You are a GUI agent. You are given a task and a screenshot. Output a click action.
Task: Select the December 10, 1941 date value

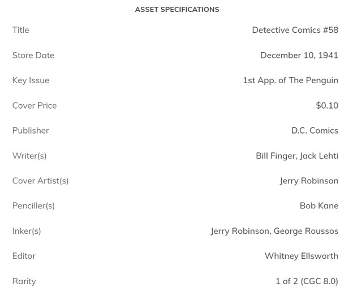(x=299, y=55)
